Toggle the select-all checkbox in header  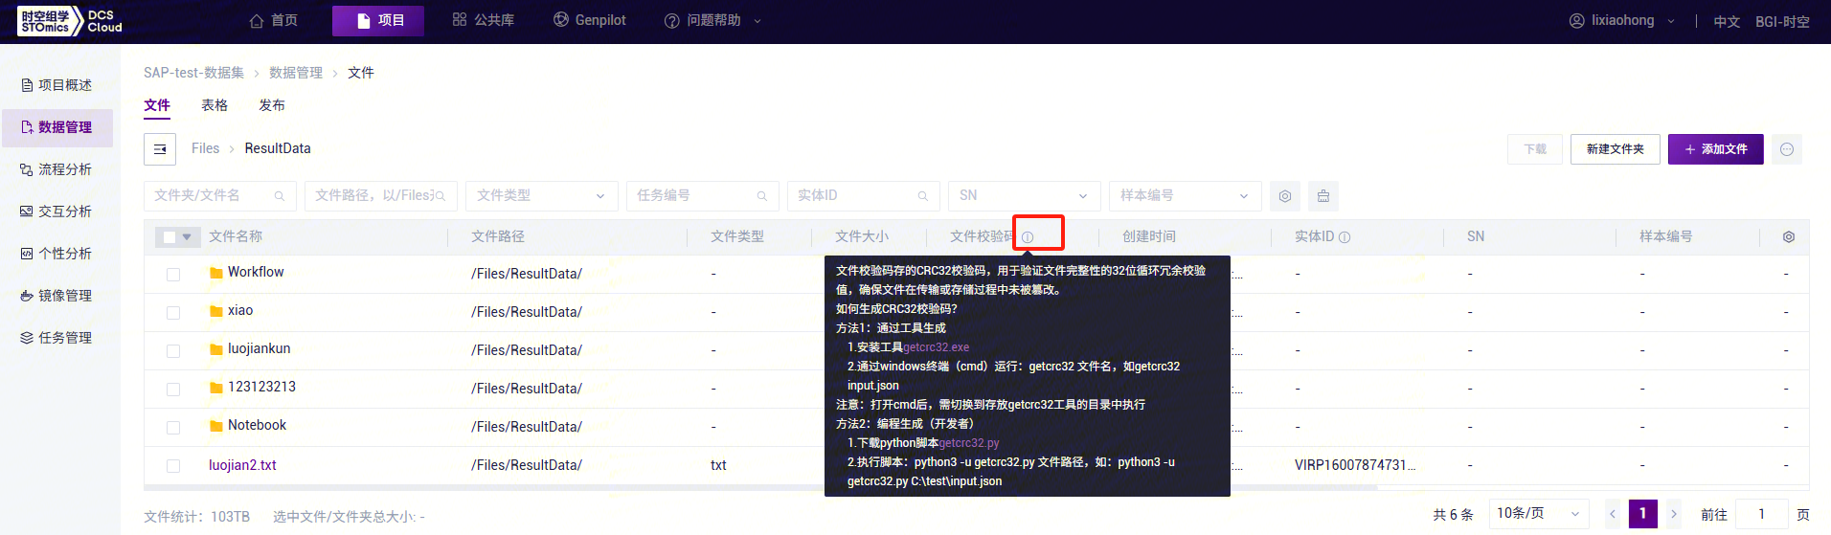tap(170, 237)
